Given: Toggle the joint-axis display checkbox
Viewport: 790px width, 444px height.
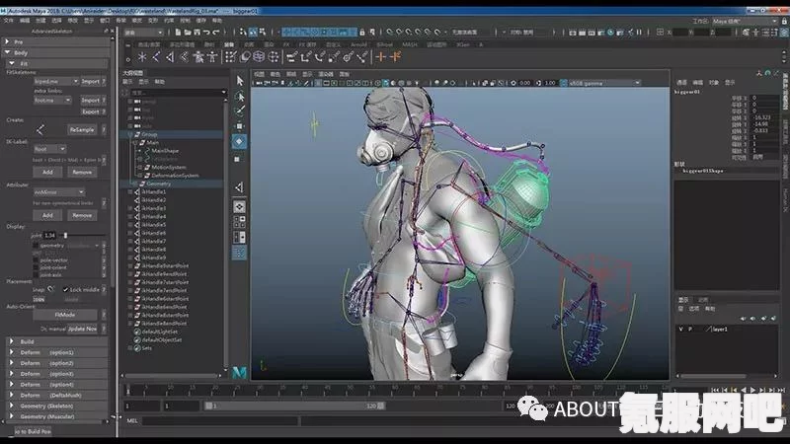Looking at the screenshot, I should [x=36, y=275].
